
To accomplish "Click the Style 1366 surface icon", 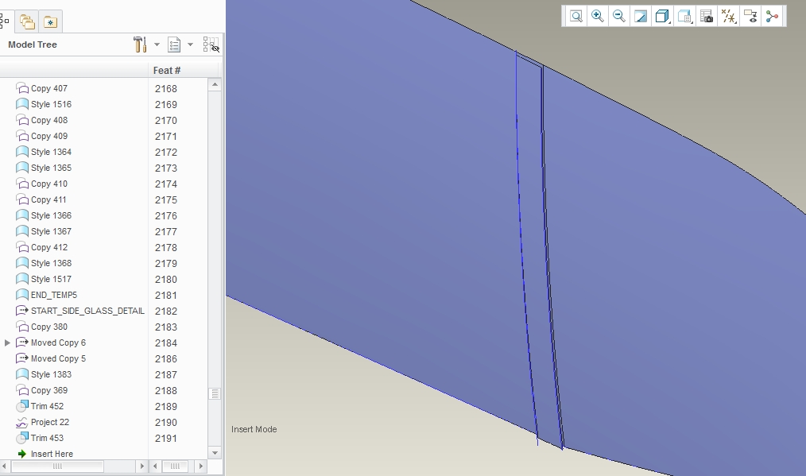I will tap(22, 215).
